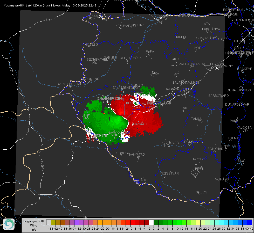Screen dimensions: 254x233
Task: Click the CELLDOMOLK city label
Action: point(131,58)
